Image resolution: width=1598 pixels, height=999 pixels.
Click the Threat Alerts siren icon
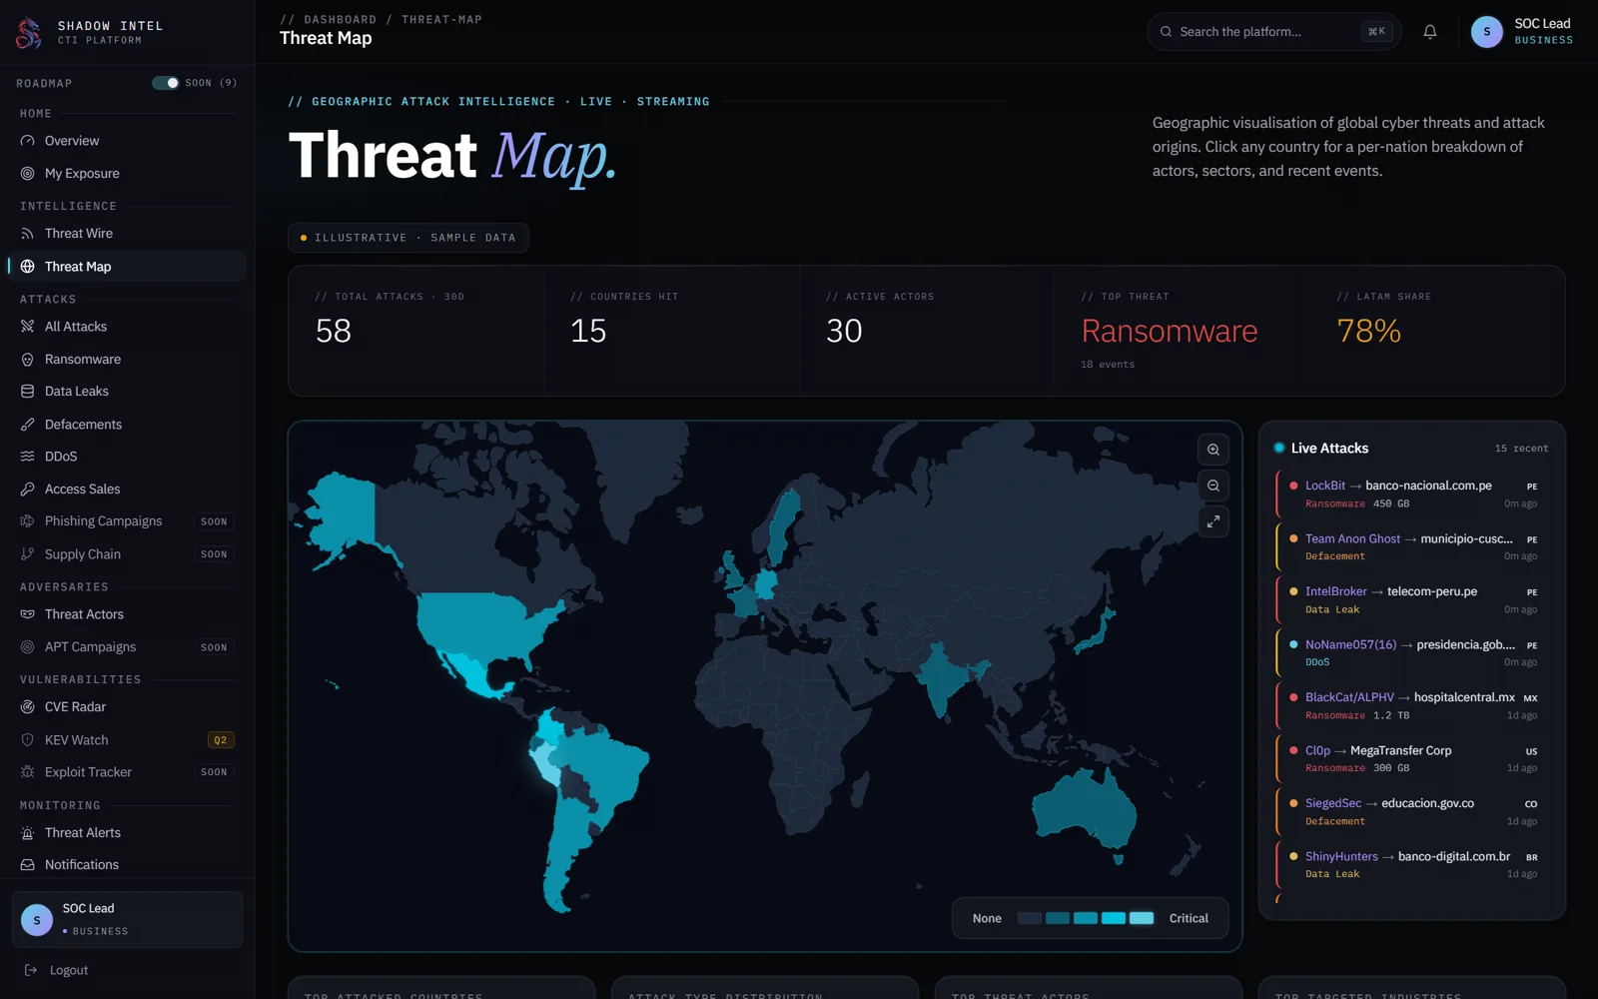click(28, 833)
